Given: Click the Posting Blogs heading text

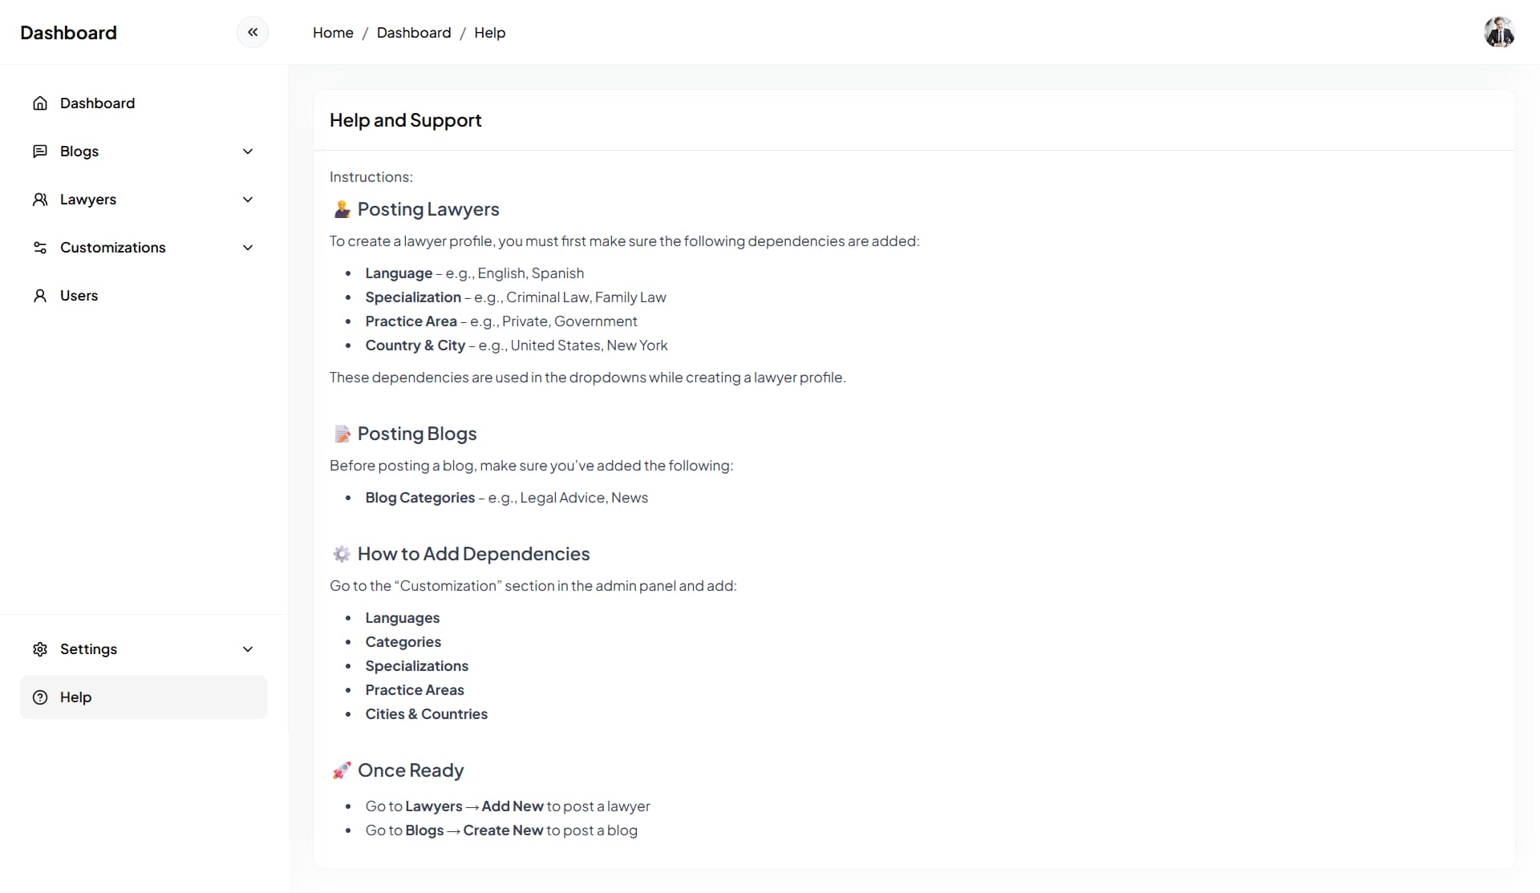Looking at the screenshot, I should 417,434.
